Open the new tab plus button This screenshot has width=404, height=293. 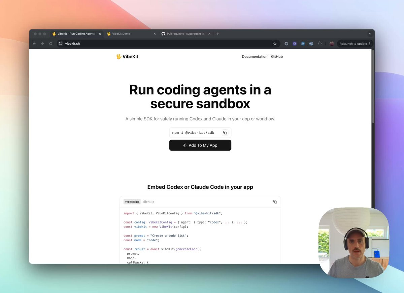point(218,34)
